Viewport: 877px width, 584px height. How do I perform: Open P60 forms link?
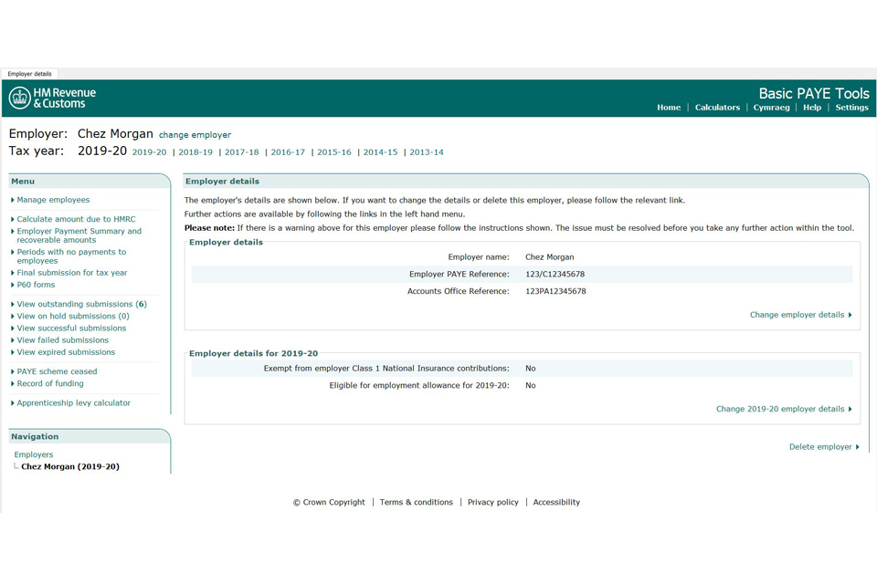coord(36,285)
